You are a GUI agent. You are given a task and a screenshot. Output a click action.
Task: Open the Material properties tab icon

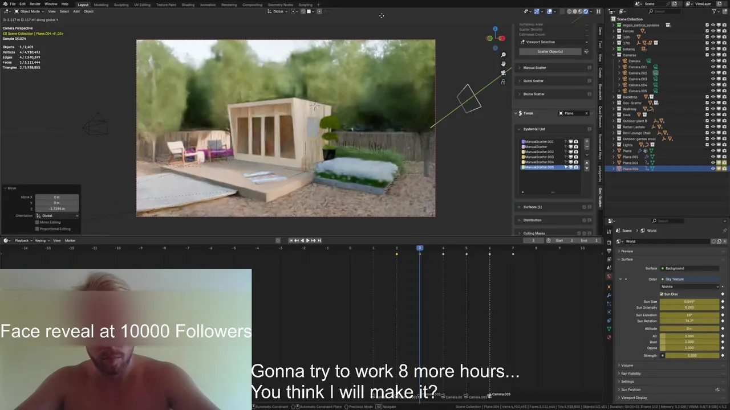tap(609, 337)
